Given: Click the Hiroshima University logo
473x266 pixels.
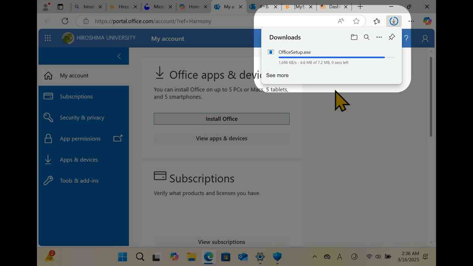Looking at the screenshot, I should coord(99,38).
